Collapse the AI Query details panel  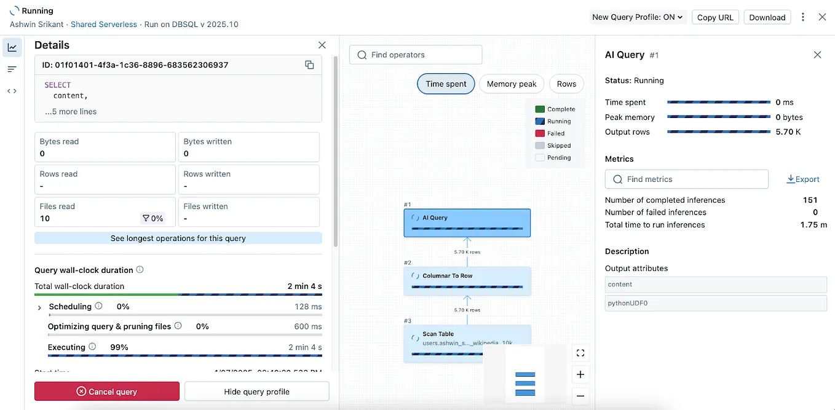[x=817, y=55]
